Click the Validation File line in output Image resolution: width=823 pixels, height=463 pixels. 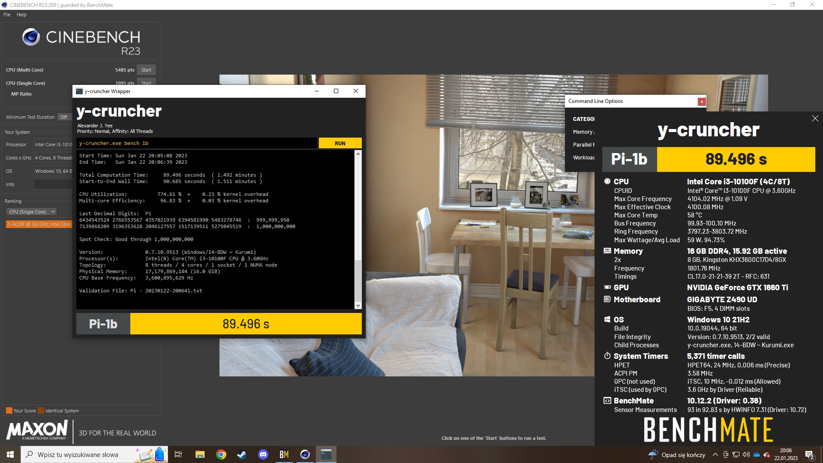point(141,291)
